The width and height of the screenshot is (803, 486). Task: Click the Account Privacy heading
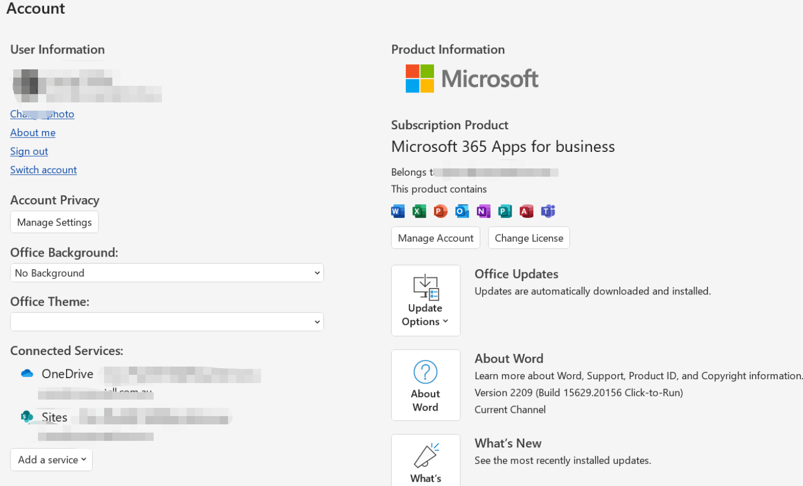(55, 200)
